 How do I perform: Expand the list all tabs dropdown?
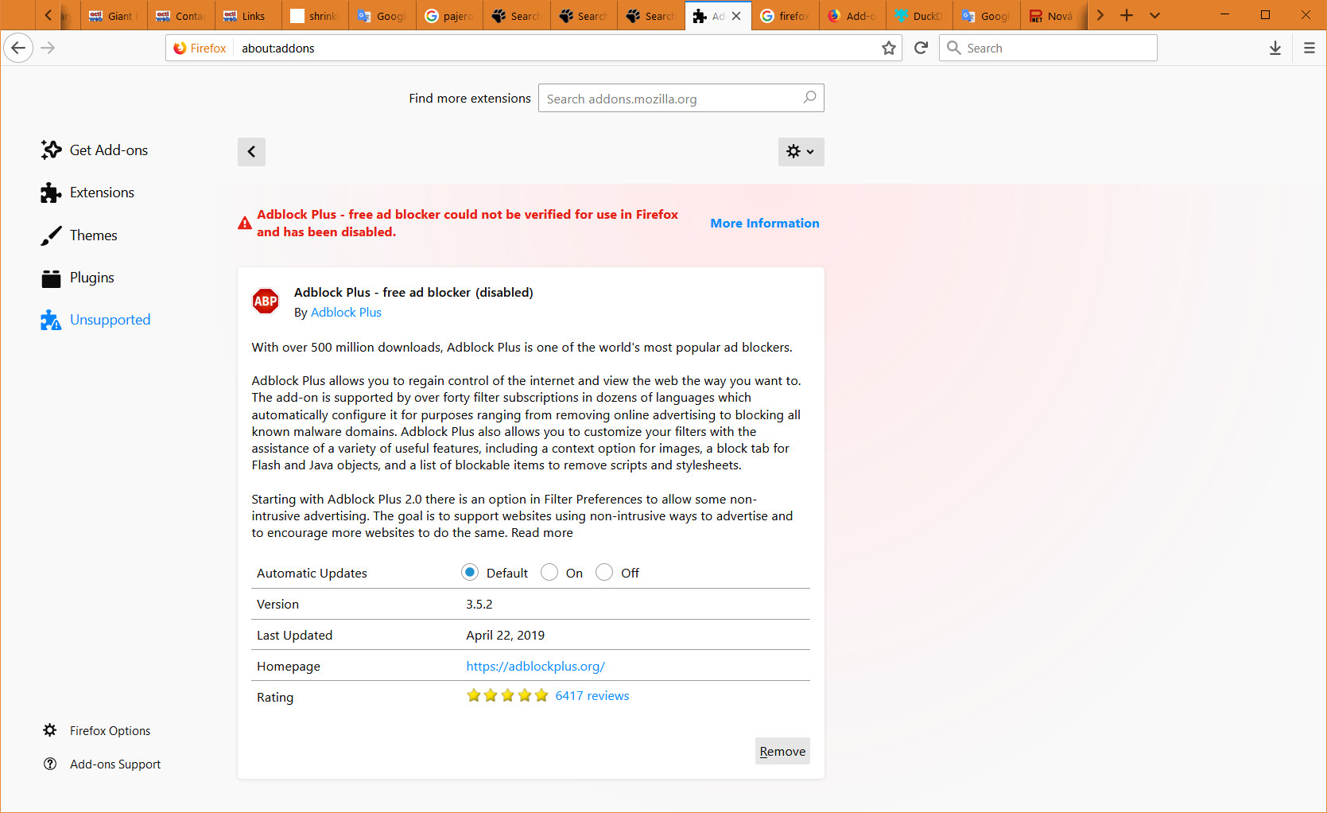click(1155, 15)
